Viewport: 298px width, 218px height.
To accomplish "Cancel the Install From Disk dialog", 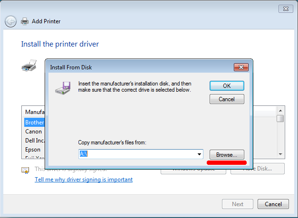I will (227, 99).
